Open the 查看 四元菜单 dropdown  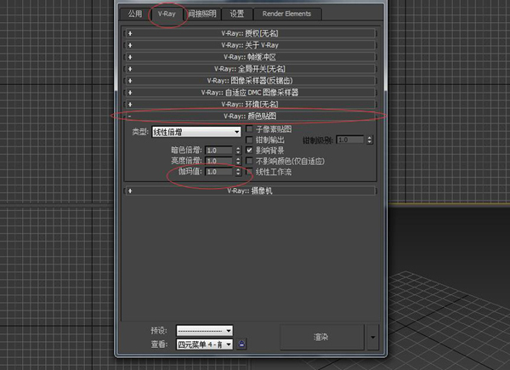205,344
